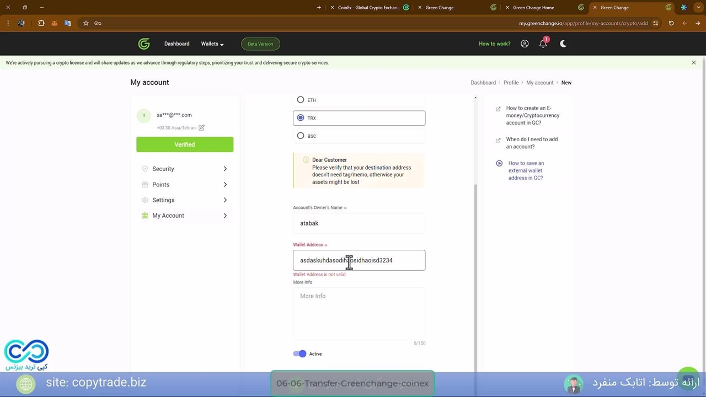Open the Wallets dropdown menu
706x397 pixels.
[212, 44]
